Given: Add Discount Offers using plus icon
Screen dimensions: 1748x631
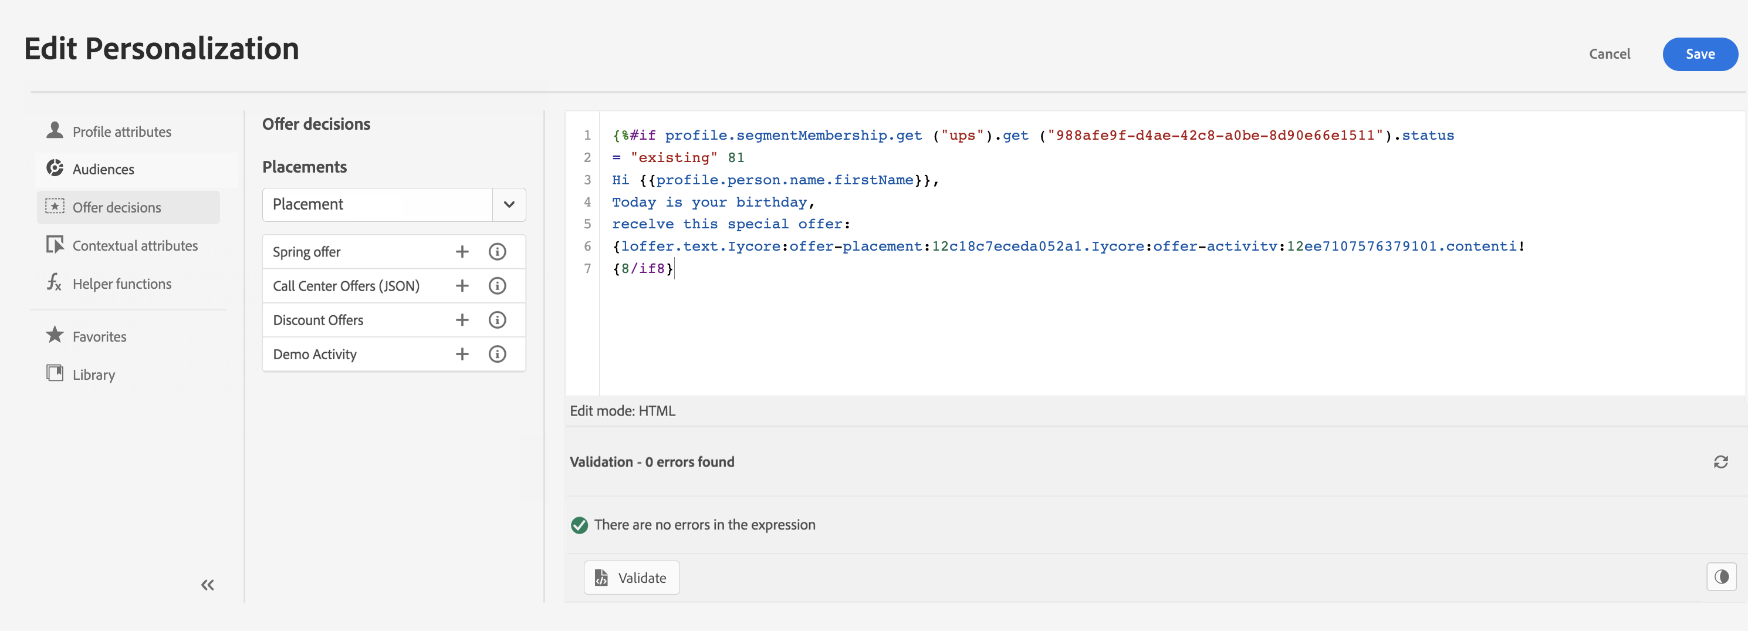Looking at the screenshot, I should (462, 319).
